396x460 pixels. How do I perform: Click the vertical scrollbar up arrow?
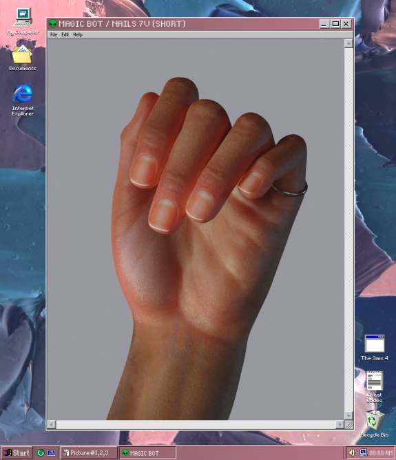[x=348, y=44]
